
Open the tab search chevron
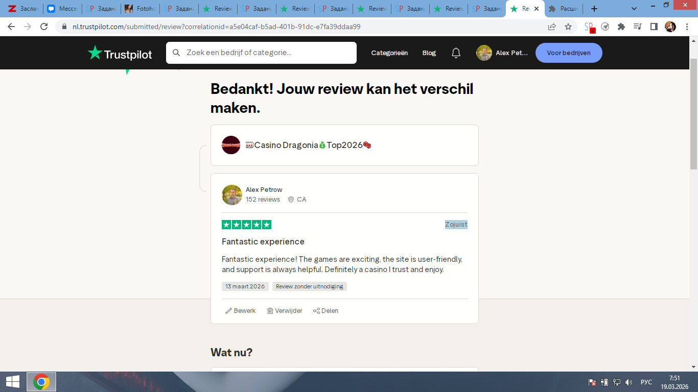click(x=634, y=9)
